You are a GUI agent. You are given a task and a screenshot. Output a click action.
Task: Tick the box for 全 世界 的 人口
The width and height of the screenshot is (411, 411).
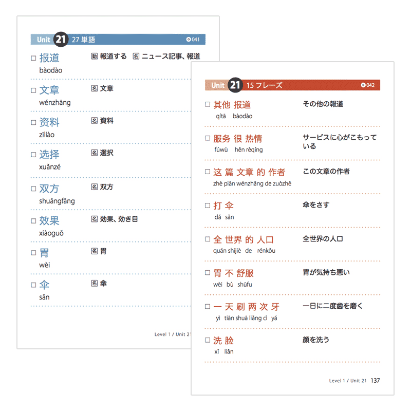208,239
